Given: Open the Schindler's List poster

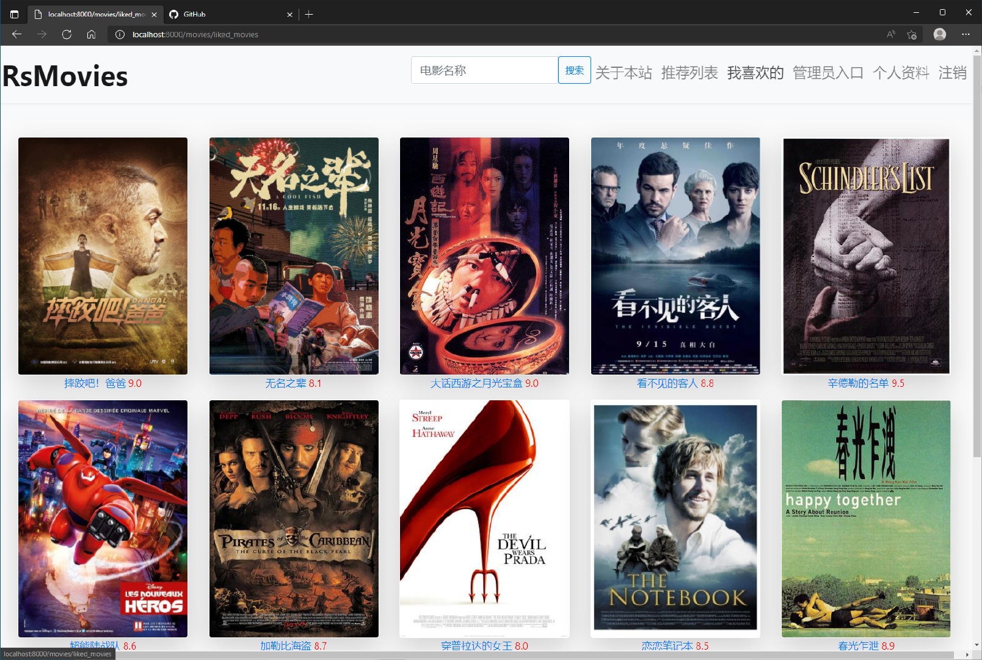Looking at the screenshot, I should (x=866, y=256).
